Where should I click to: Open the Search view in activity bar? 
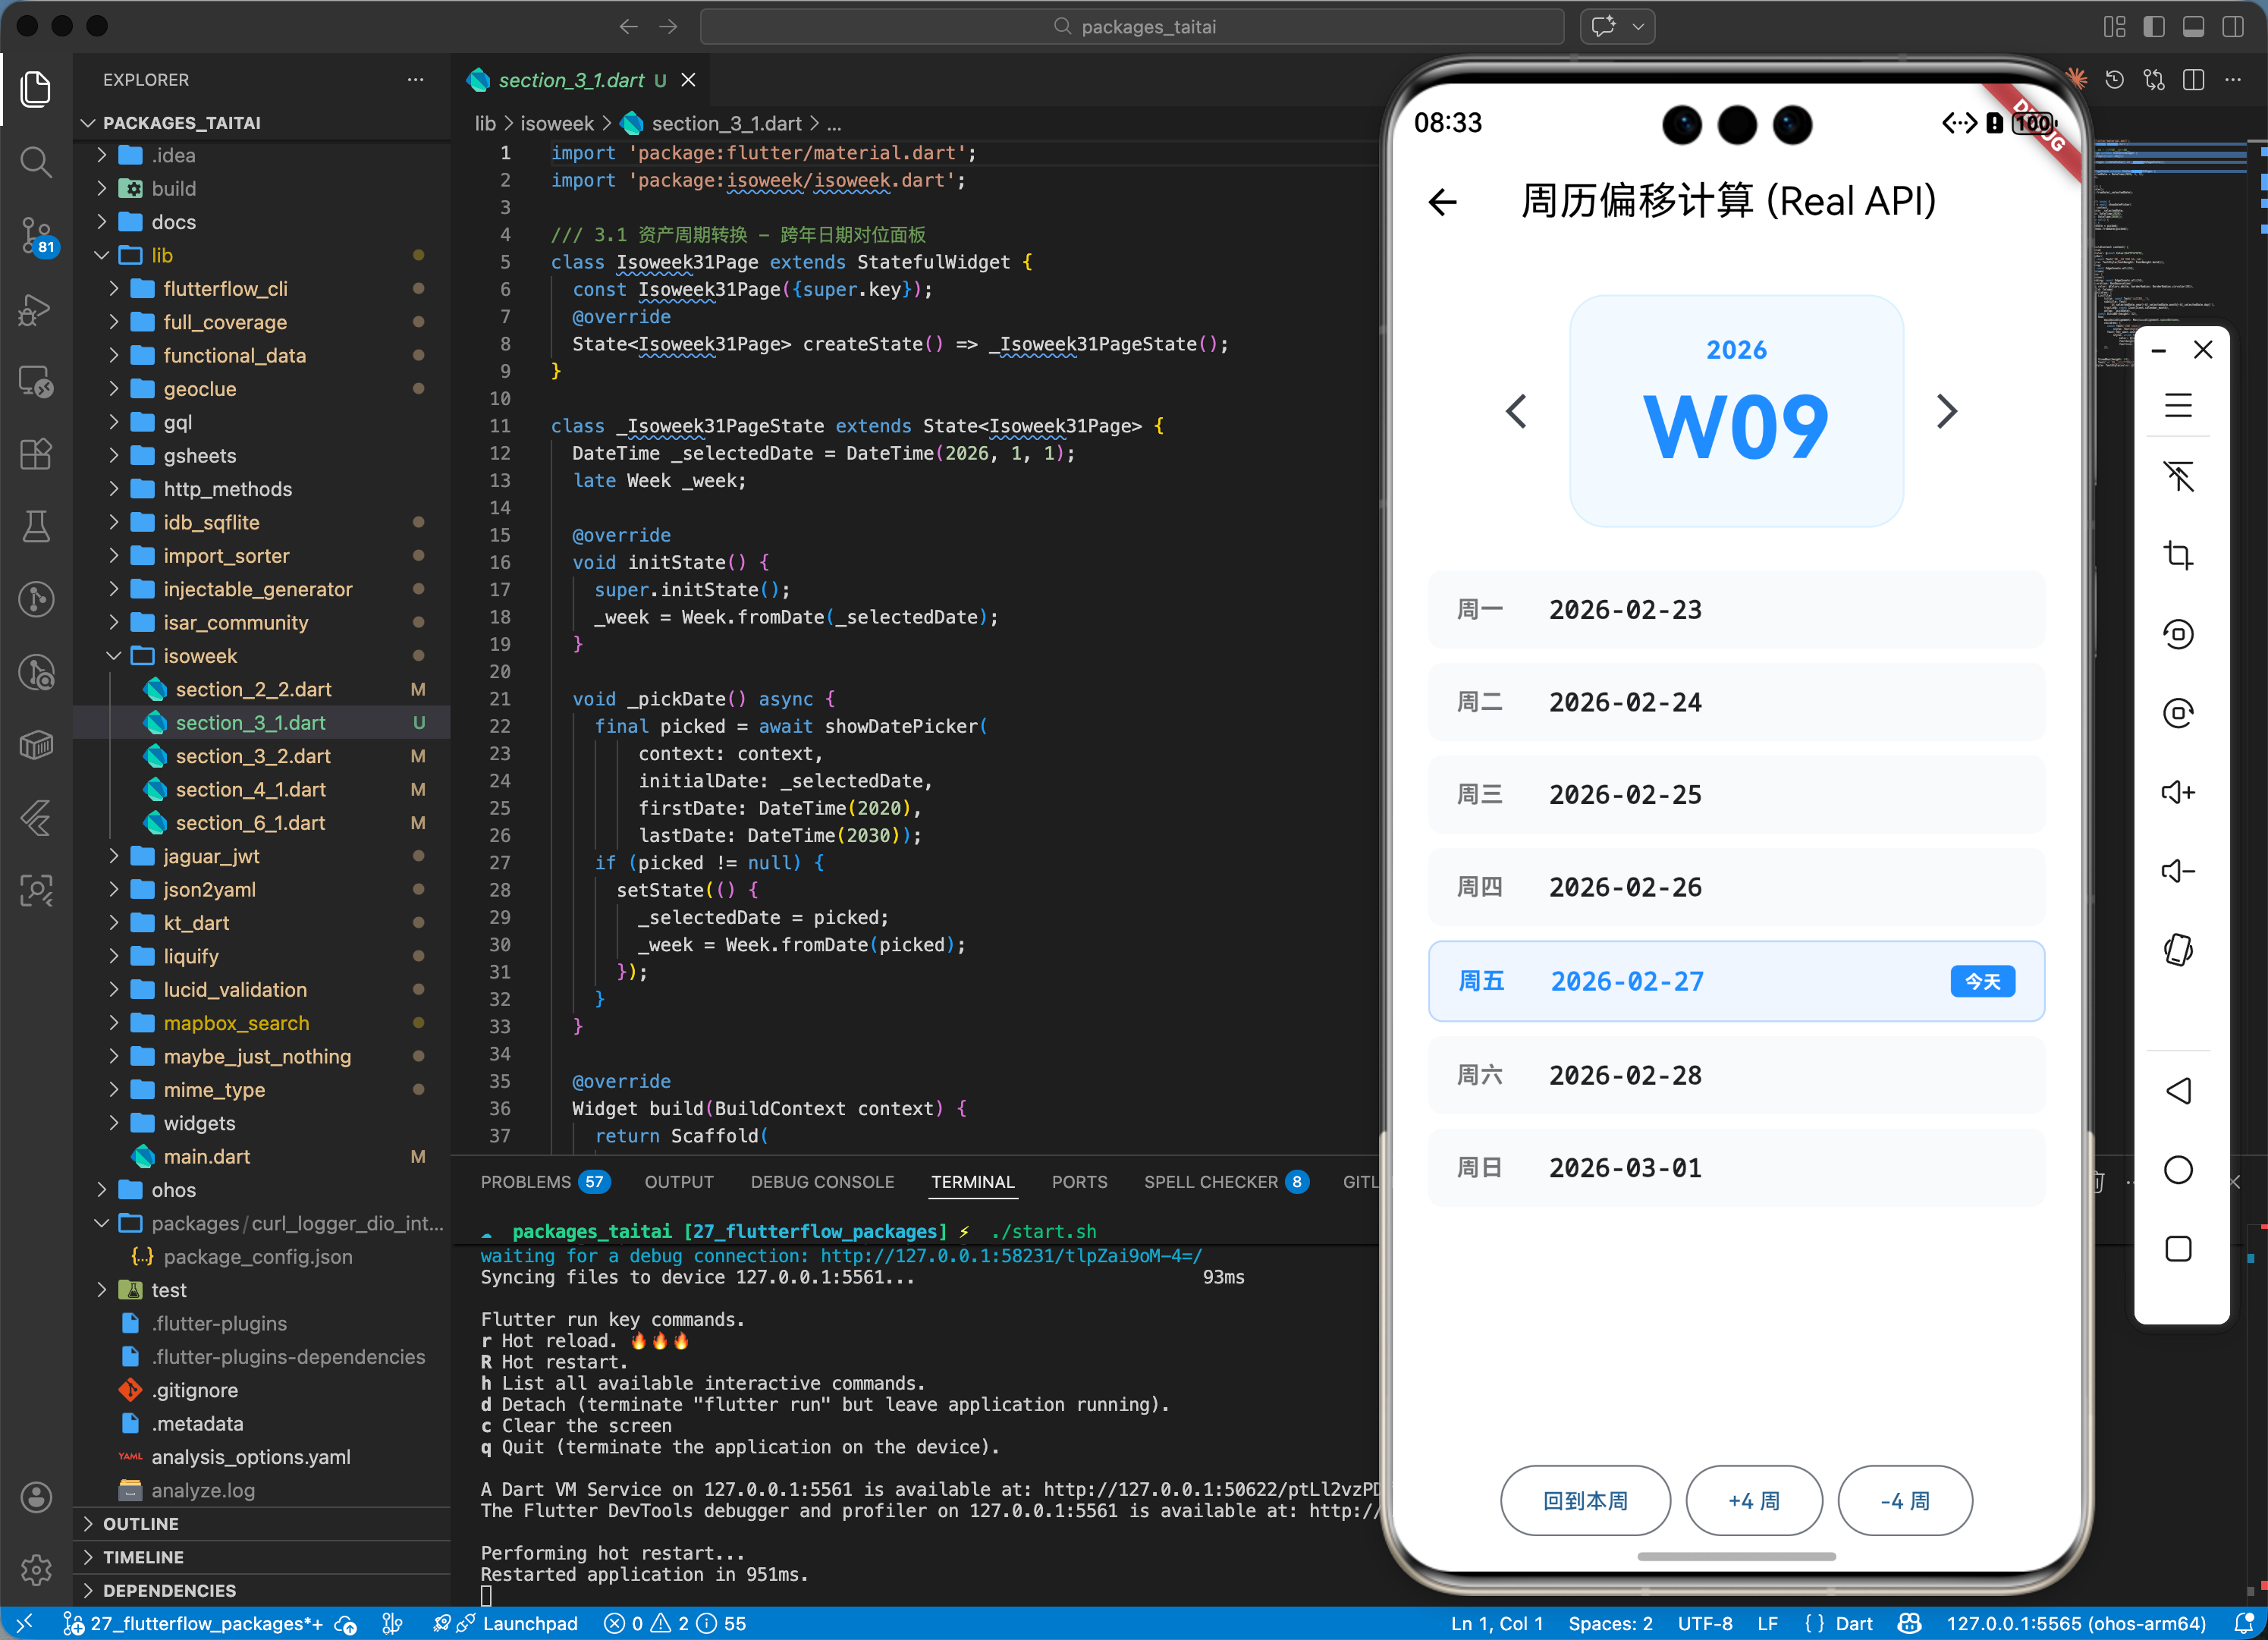click(36, 161)
